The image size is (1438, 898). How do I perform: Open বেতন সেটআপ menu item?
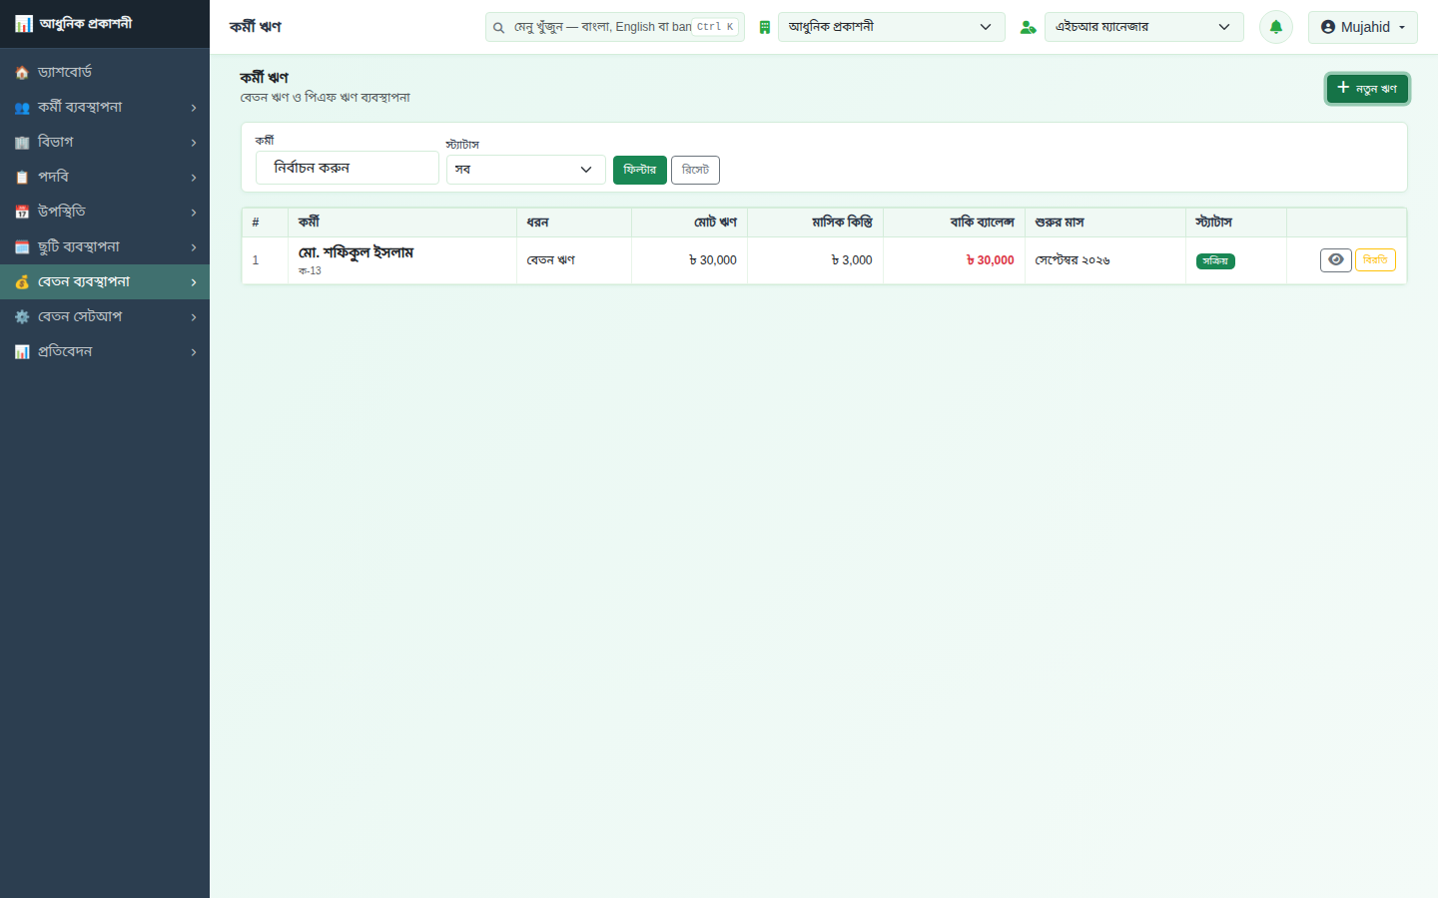point(105,316)
